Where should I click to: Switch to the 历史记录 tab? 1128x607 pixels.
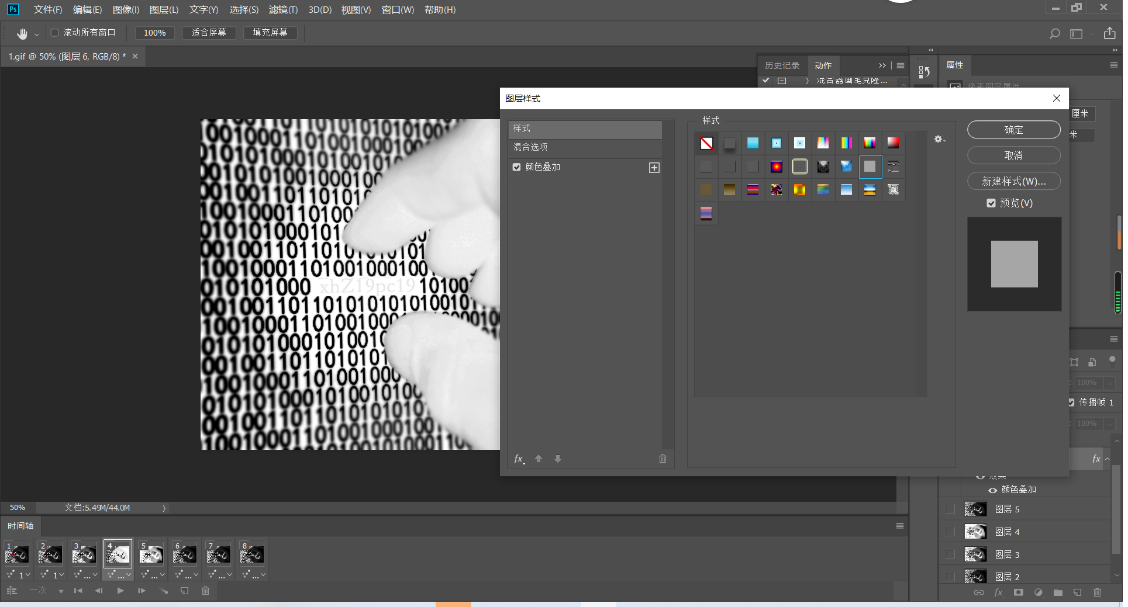(x=782, y=65)
